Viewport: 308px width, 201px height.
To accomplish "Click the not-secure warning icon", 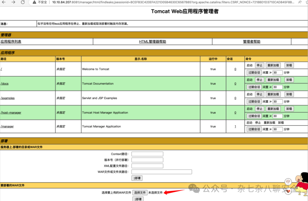I will [35, 2].
